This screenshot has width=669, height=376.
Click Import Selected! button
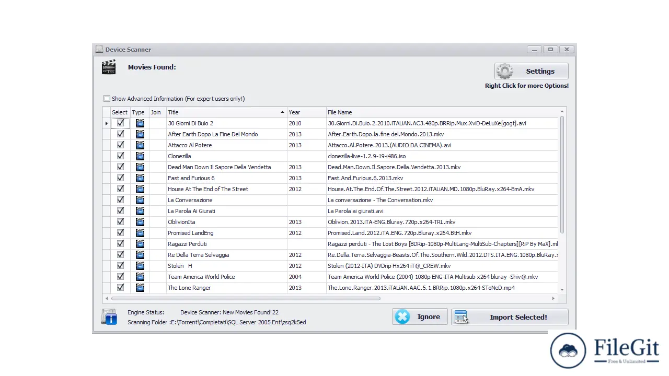[510, 317]
